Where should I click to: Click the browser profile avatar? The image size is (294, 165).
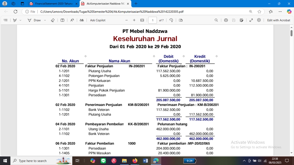5,4
